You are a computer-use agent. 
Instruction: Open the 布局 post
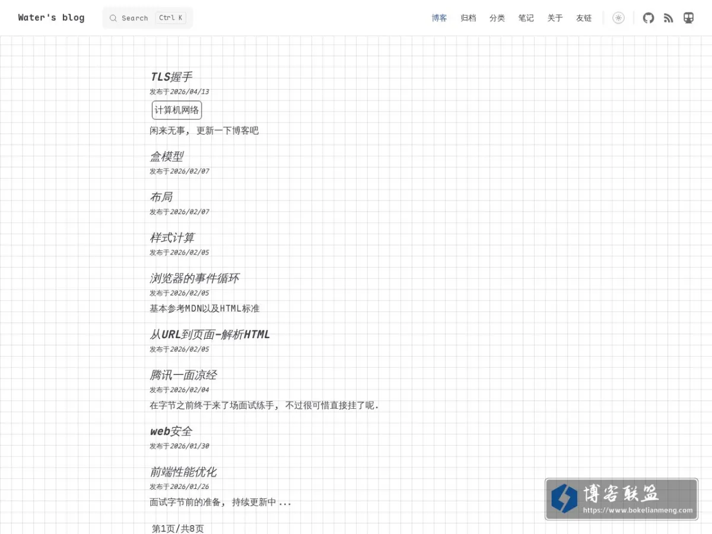click(x=161, y=197)
